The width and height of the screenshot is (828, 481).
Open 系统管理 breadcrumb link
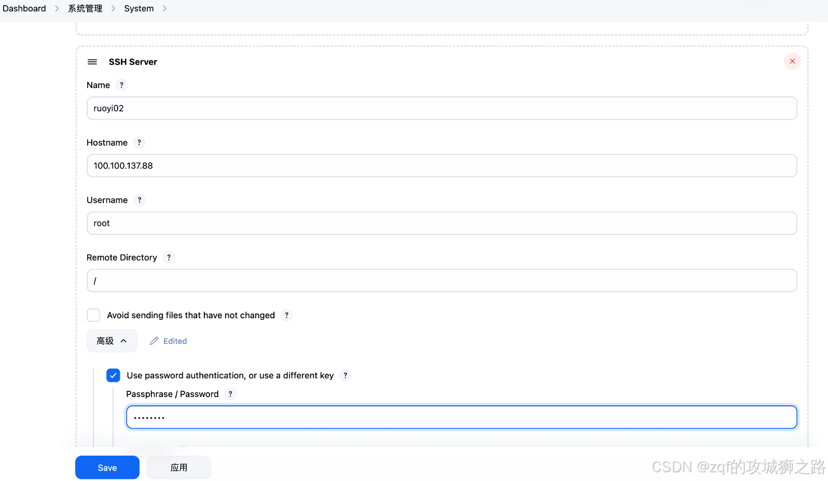coord(85,8)
